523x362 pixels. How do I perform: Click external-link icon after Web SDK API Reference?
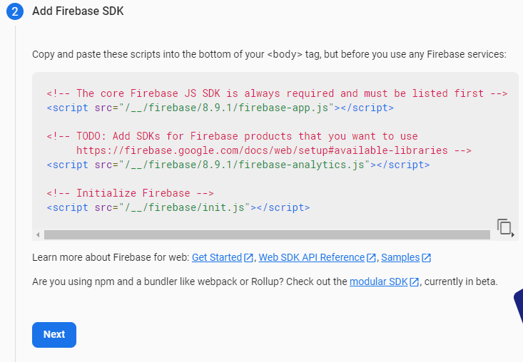372,258
